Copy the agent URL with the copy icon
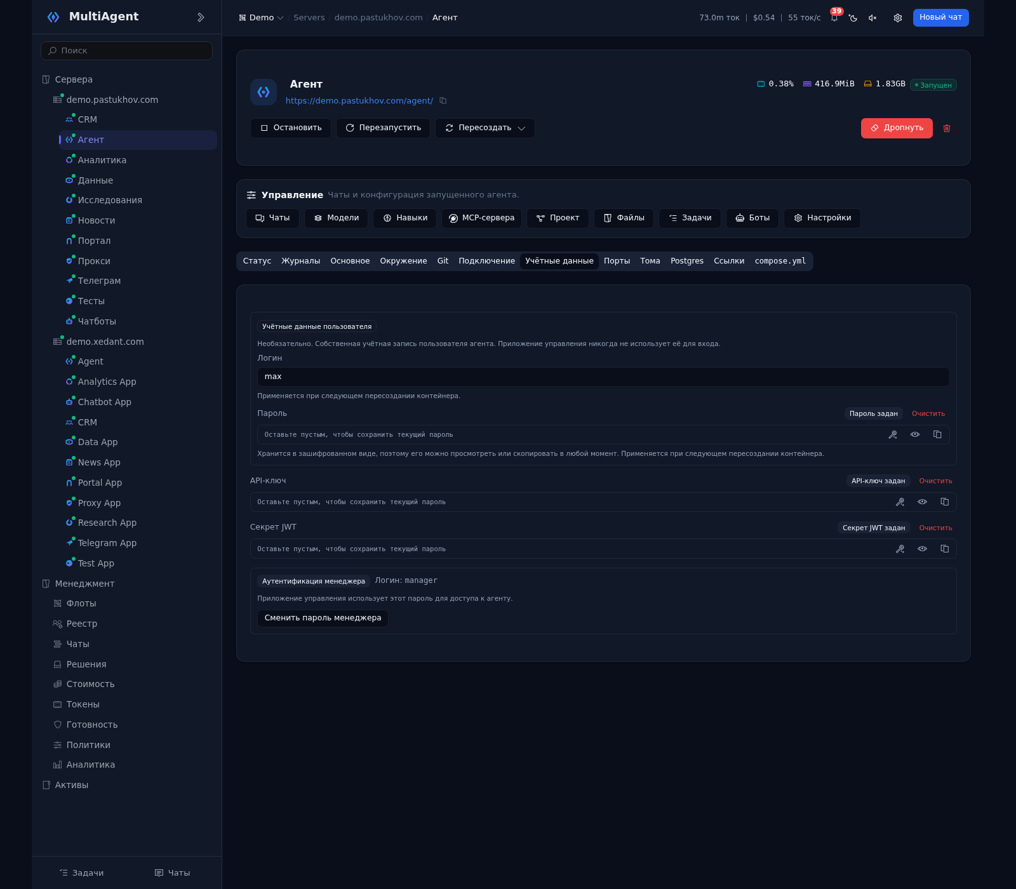 (443, 100)
